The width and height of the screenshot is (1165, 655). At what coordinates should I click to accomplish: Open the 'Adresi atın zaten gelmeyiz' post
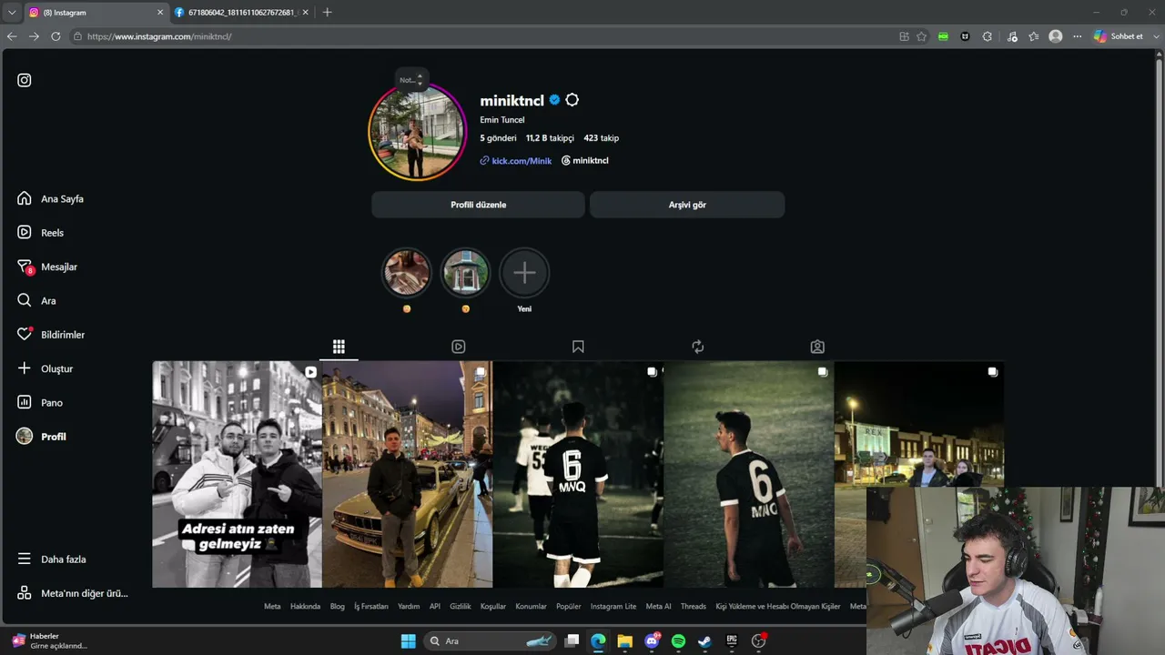point(237,474)
